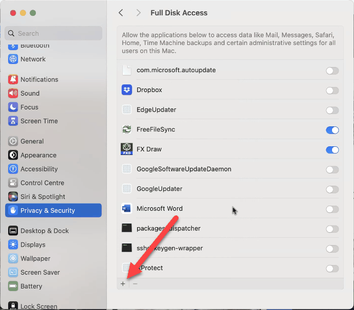Disable the FreeFileSync toggle

click(332, 130)
